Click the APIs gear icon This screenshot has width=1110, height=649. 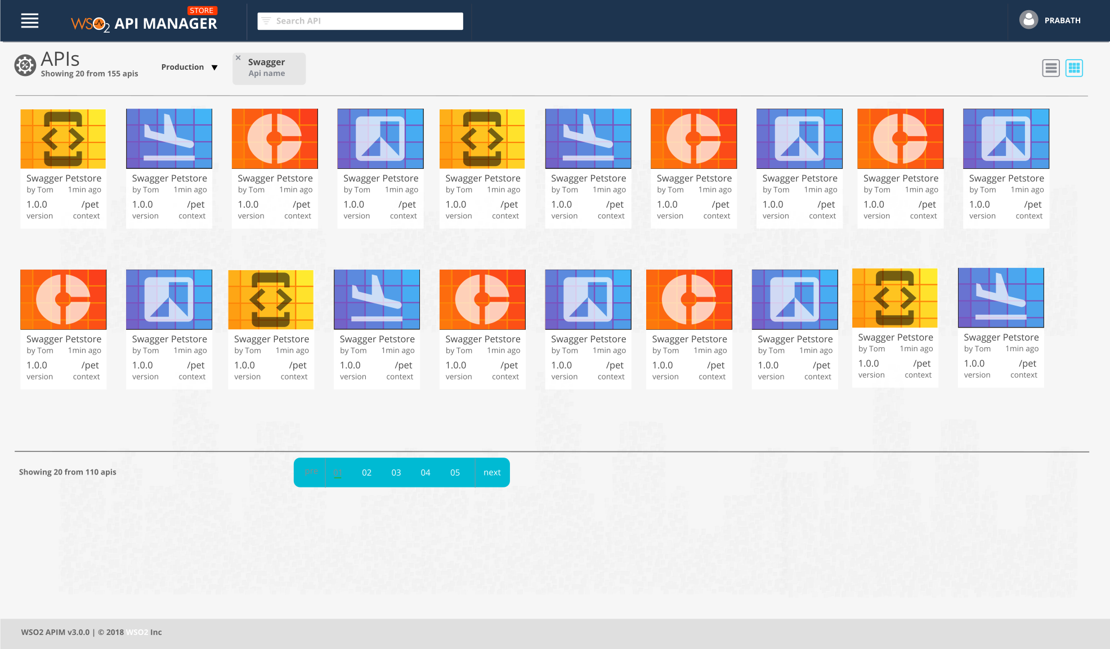tap(25, 65)
